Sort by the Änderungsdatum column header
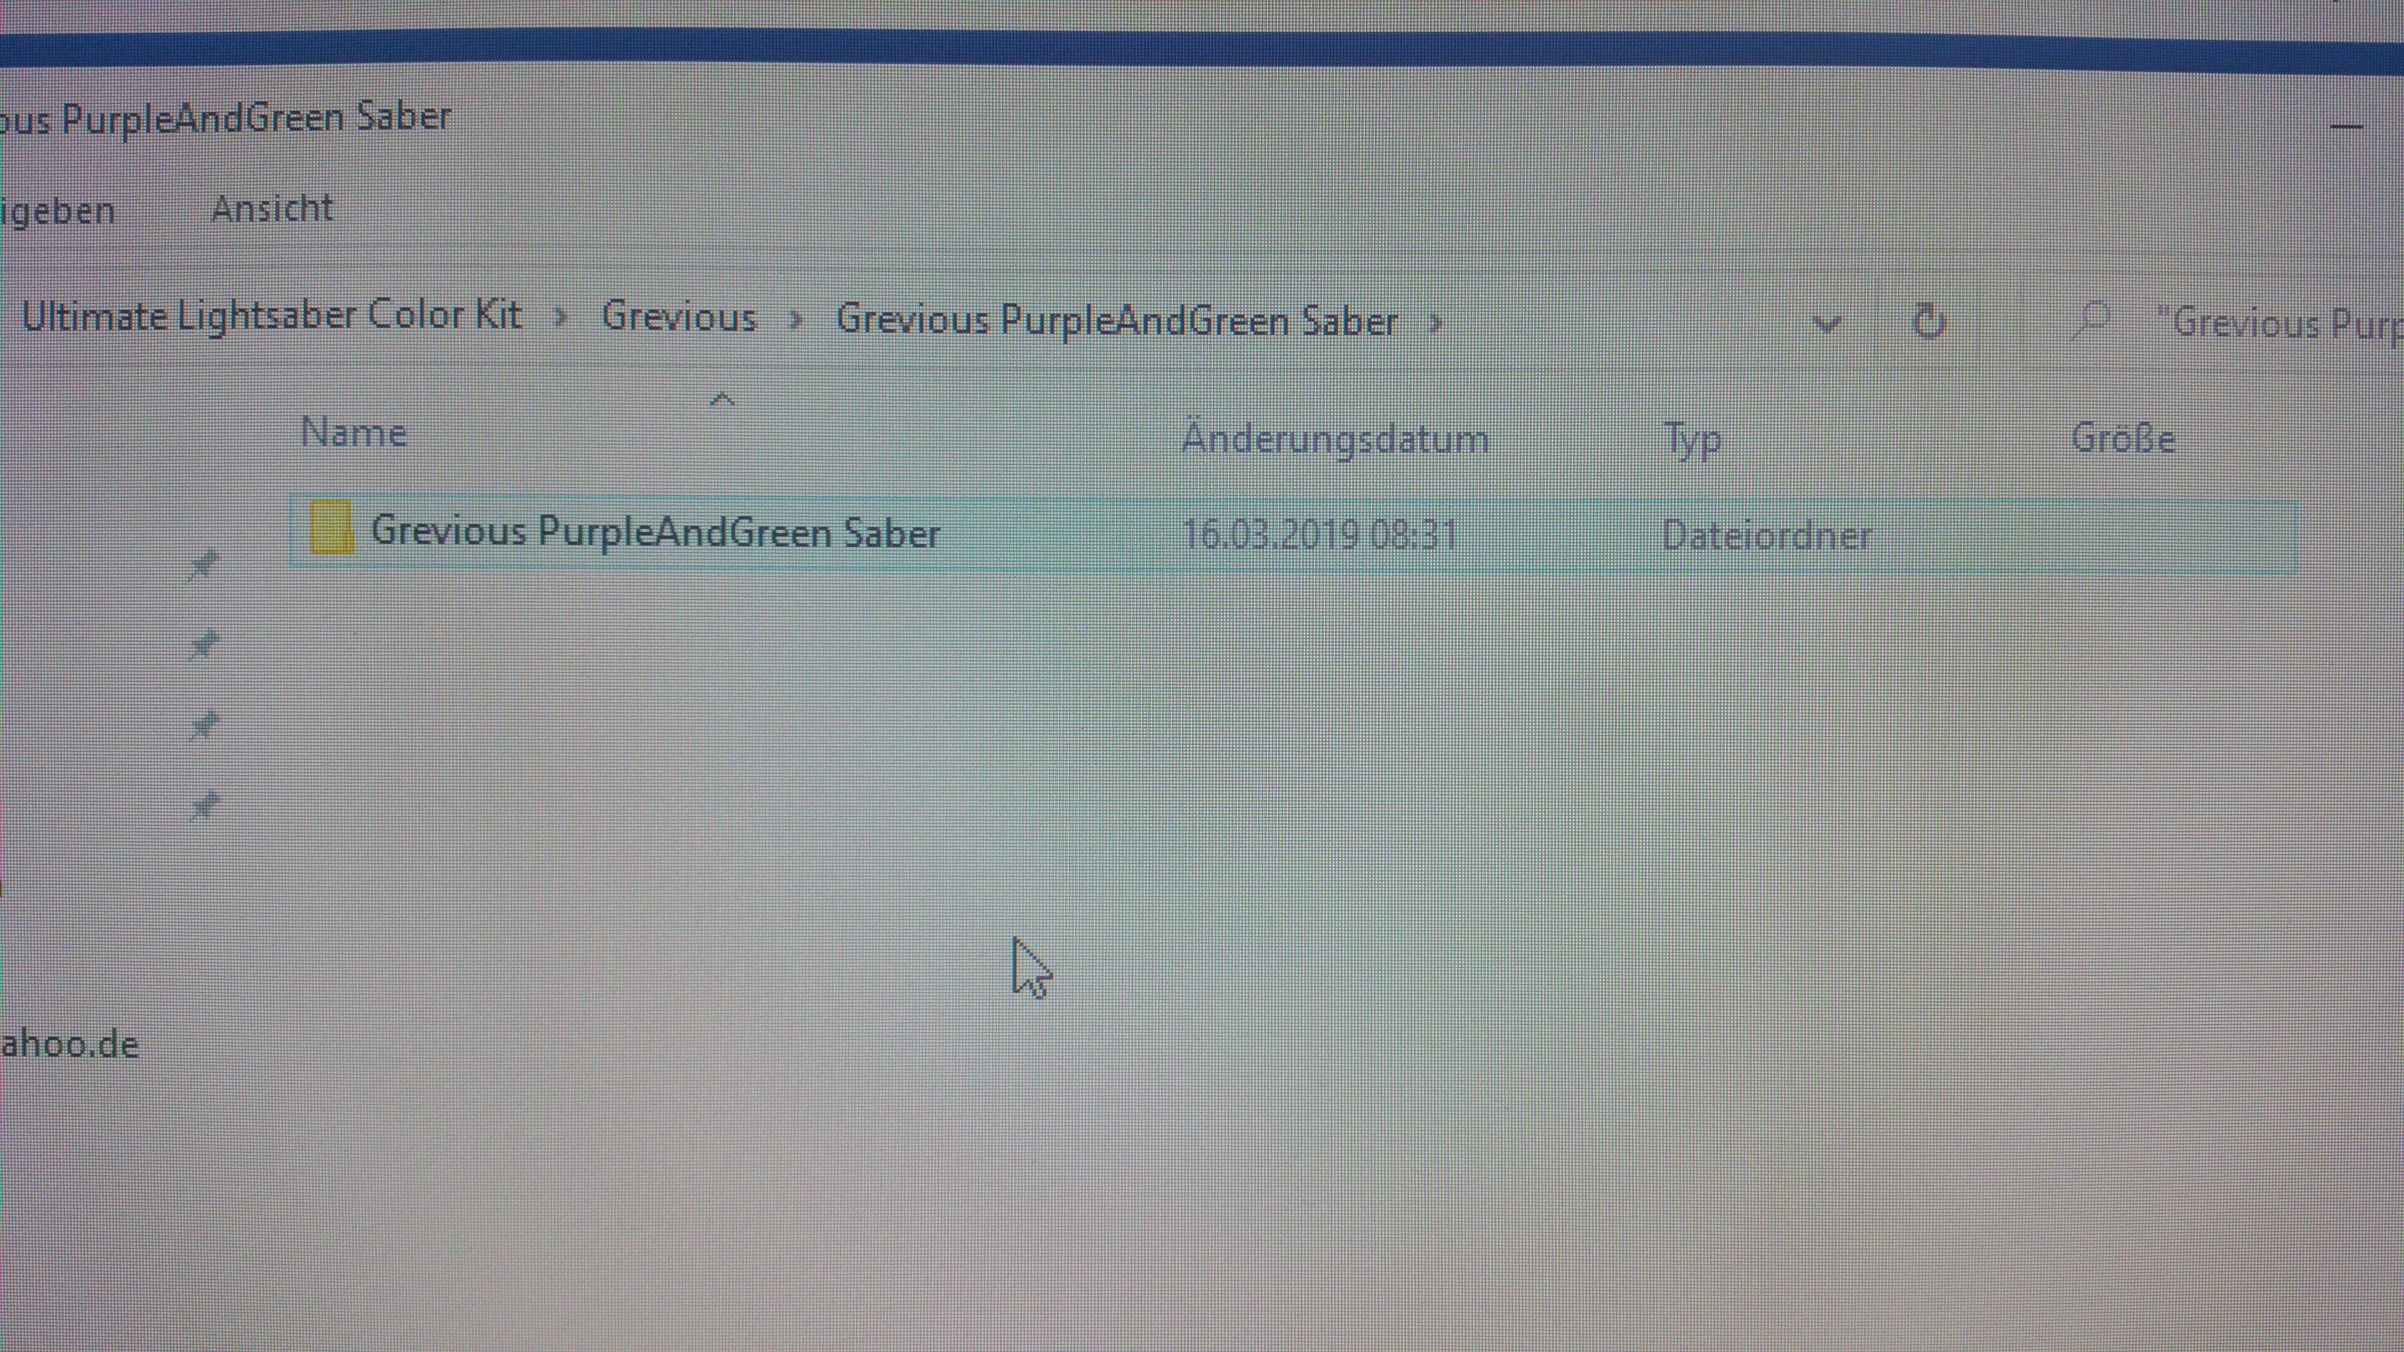 click(1335, 439)
